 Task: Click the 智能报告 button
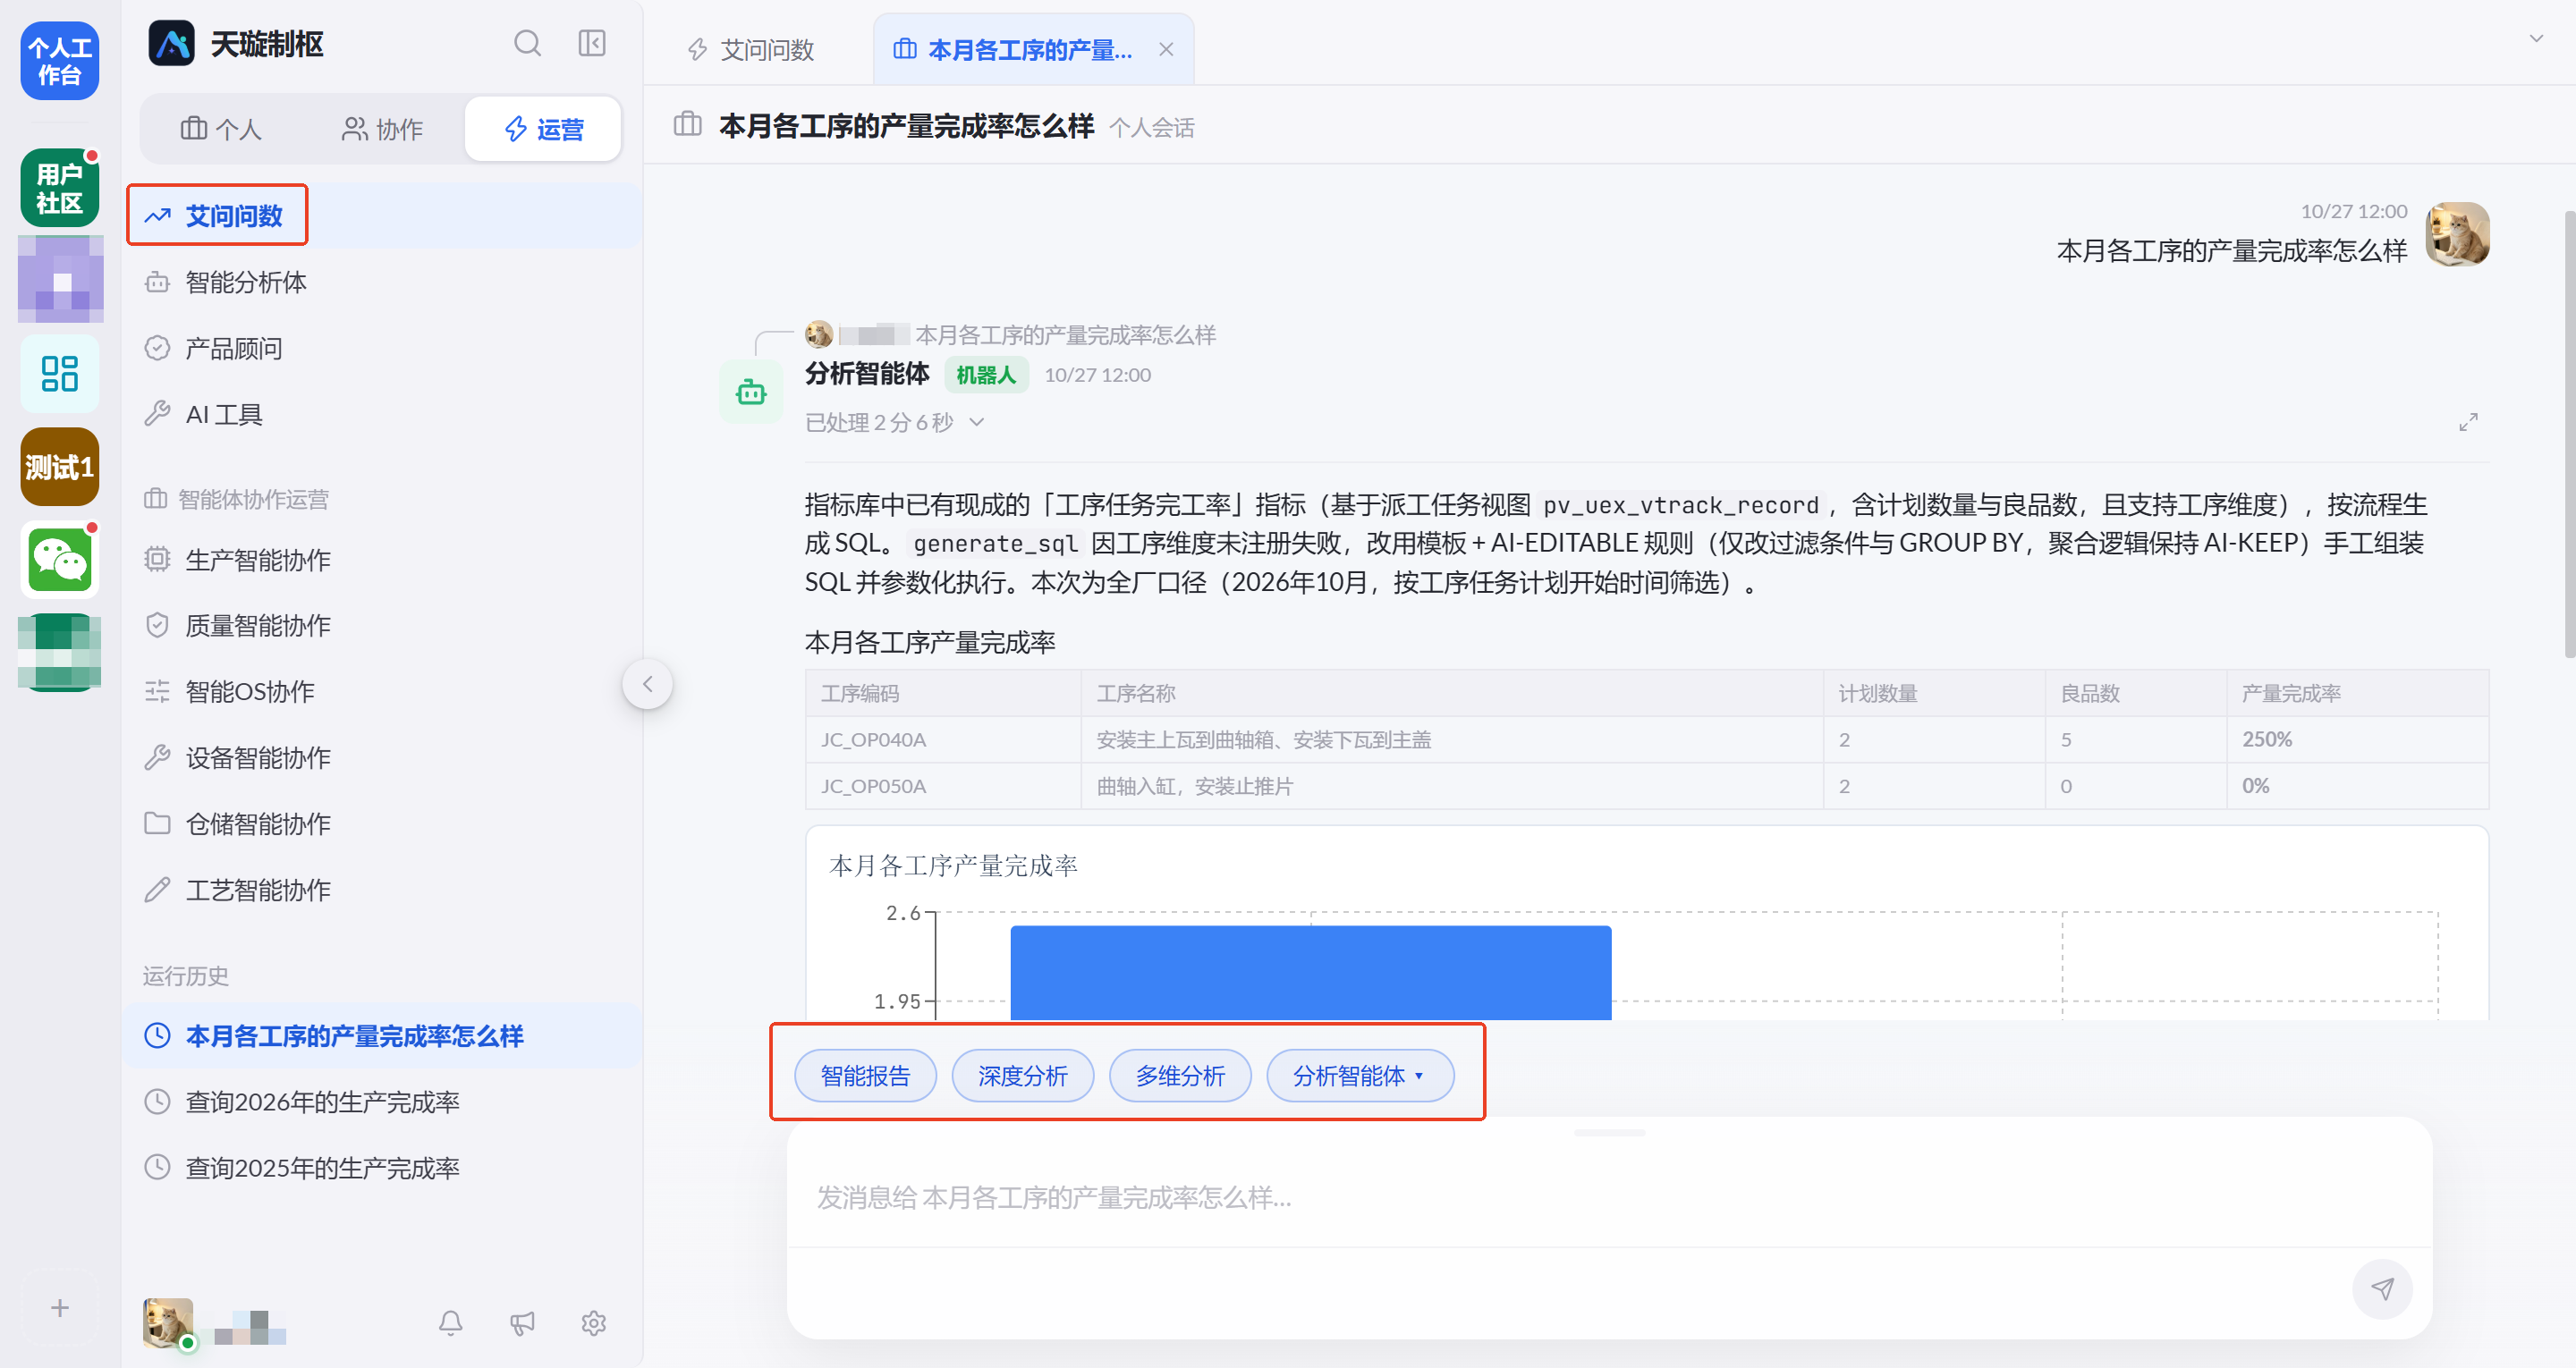click(865, 1075)
